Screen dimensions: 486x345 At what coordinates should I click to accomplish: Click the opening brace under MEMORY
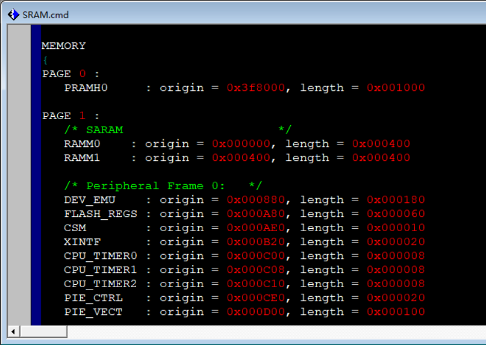tap(45, 60)
